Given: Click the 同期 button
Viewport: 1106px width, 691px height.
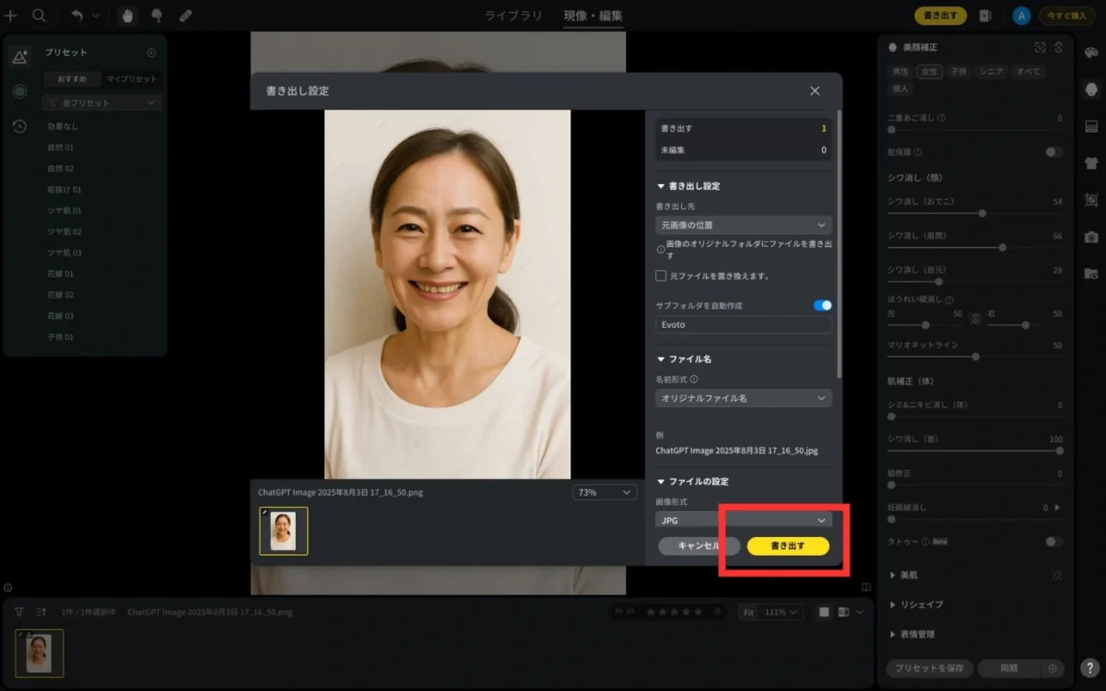Looking at the screenshot, I should (1008, 668).
